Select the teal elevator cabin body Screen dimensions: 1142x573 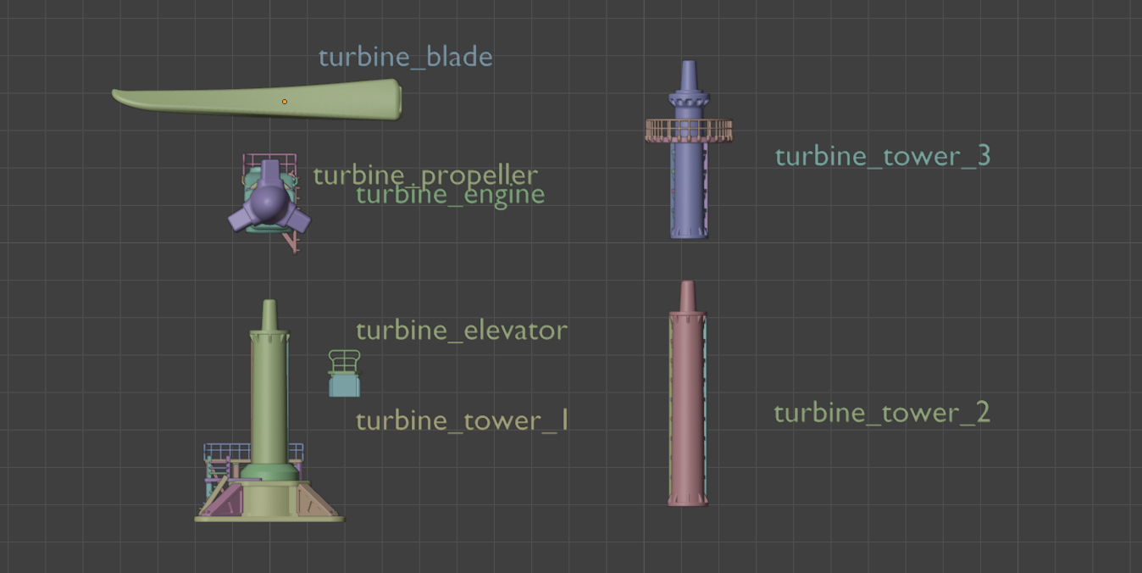344,387
